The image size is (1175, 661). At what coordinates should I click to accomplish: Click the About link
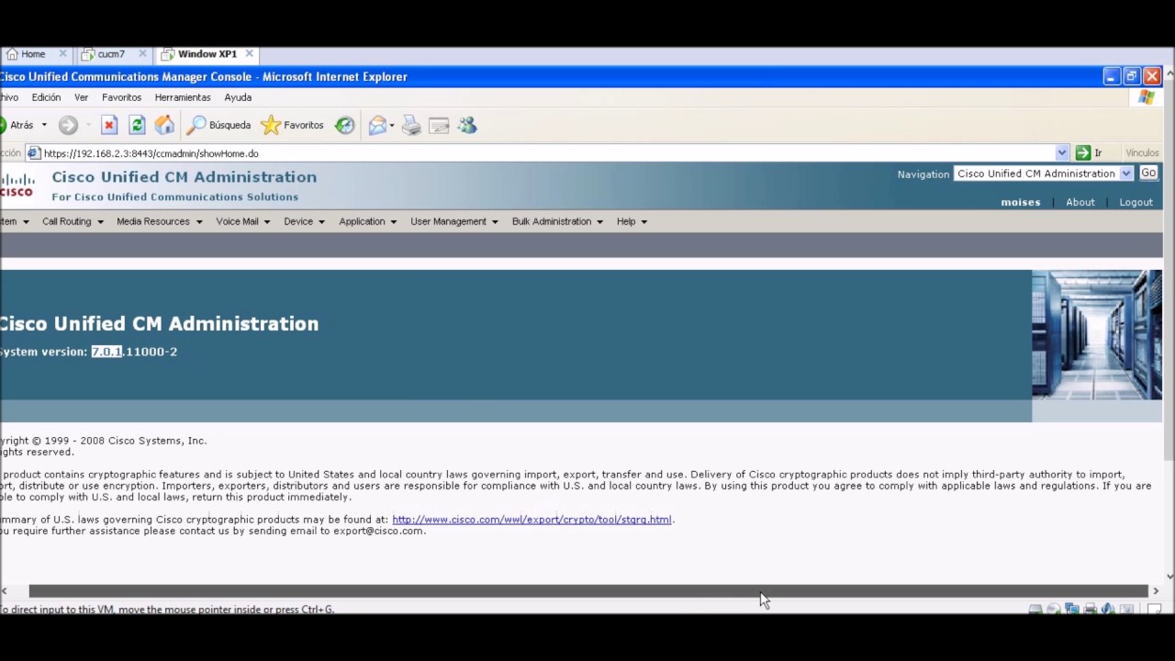(x=1080, y=202)
